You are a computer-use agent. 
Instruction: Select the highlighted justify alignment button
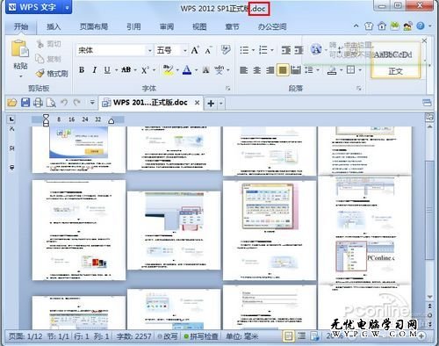[x=283, y=70]
